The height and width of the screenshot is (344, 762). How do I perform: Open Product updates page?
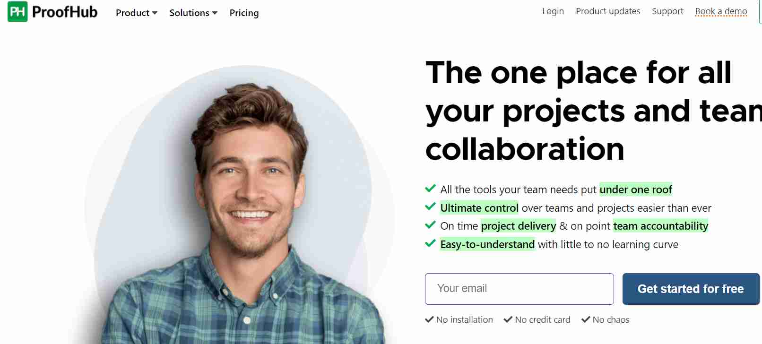608,11
